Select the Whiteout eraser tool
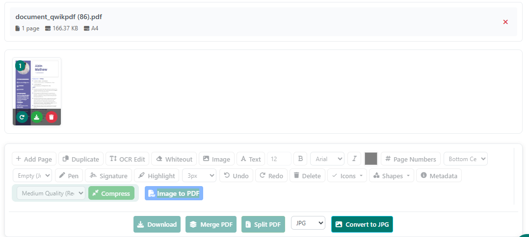 coord(174,159)
